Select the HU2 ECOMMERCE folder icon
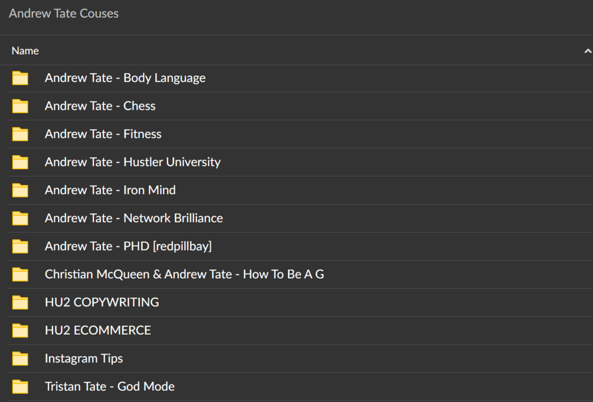 (21, 330)
